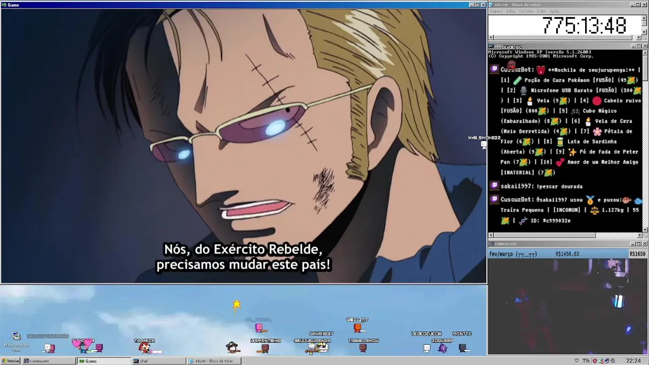
Task: Click the Twitch badge beside first CuscuzBot message
Action: pyautogui.click(x=495, y=69)
